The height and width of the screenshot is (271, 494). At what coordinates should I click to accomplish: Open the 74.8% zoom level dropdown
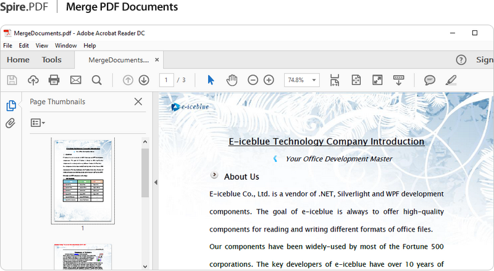pyautogui.click(x=301, y=80)
